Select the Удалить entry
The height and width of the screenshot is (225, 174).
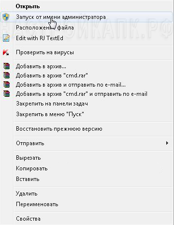tap(27, 194)
